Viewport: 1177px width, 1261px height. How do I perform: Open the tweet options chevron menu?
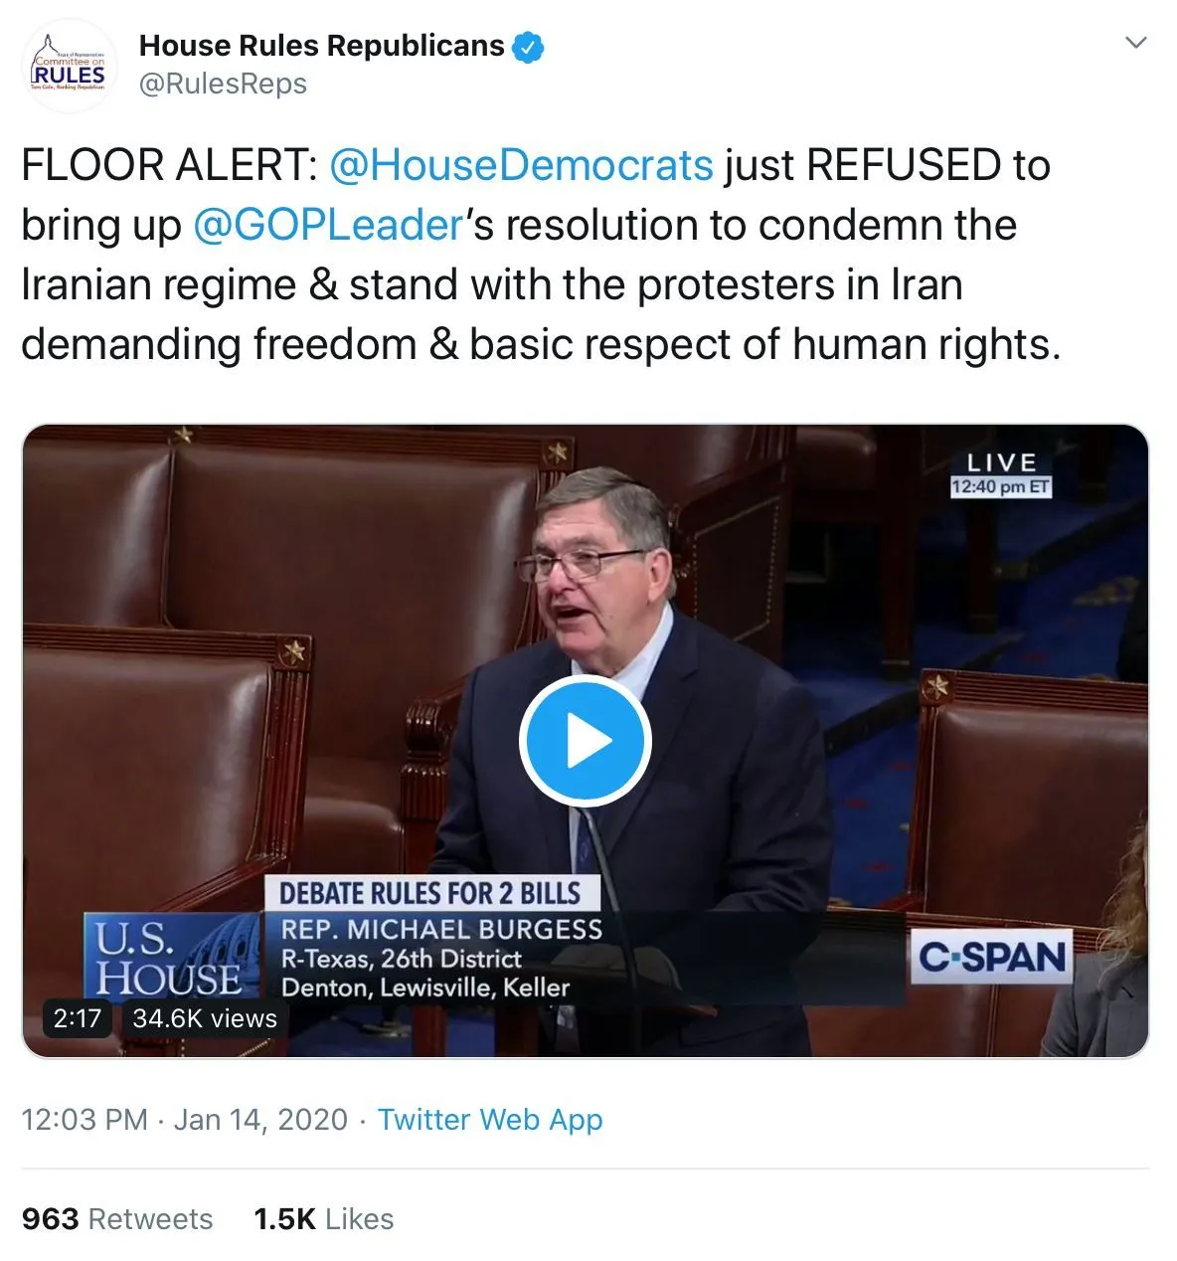click(1135, 43)
